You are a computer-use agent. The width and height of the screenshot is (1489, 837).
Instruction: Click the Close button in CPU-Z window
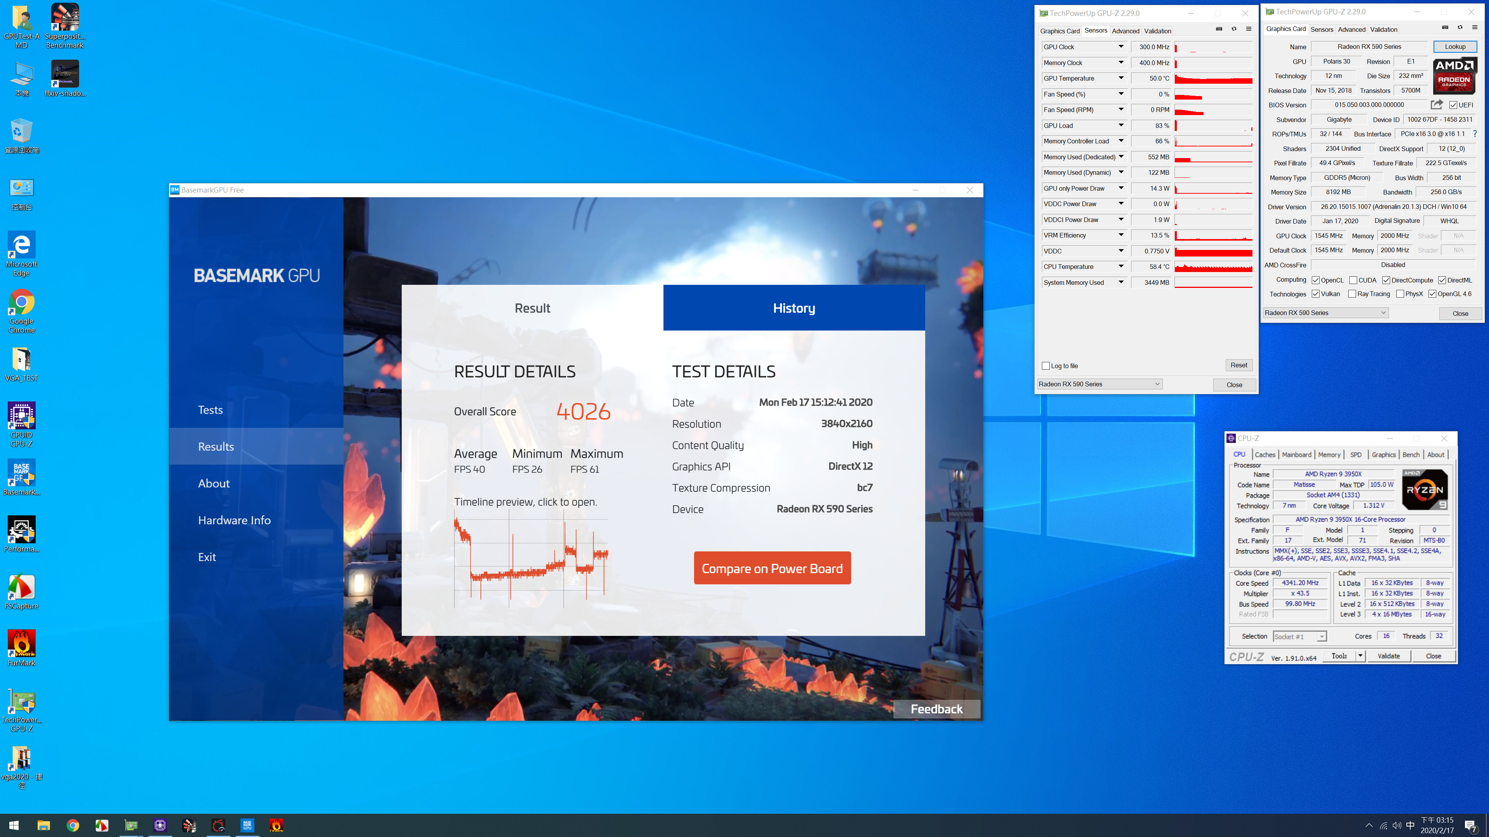click(x=1433, y=656)
